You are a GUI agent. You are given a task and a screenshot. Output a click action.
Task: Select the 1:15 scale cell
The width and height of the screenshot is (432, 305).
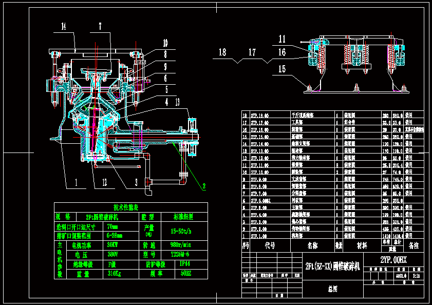coord(416,276)
